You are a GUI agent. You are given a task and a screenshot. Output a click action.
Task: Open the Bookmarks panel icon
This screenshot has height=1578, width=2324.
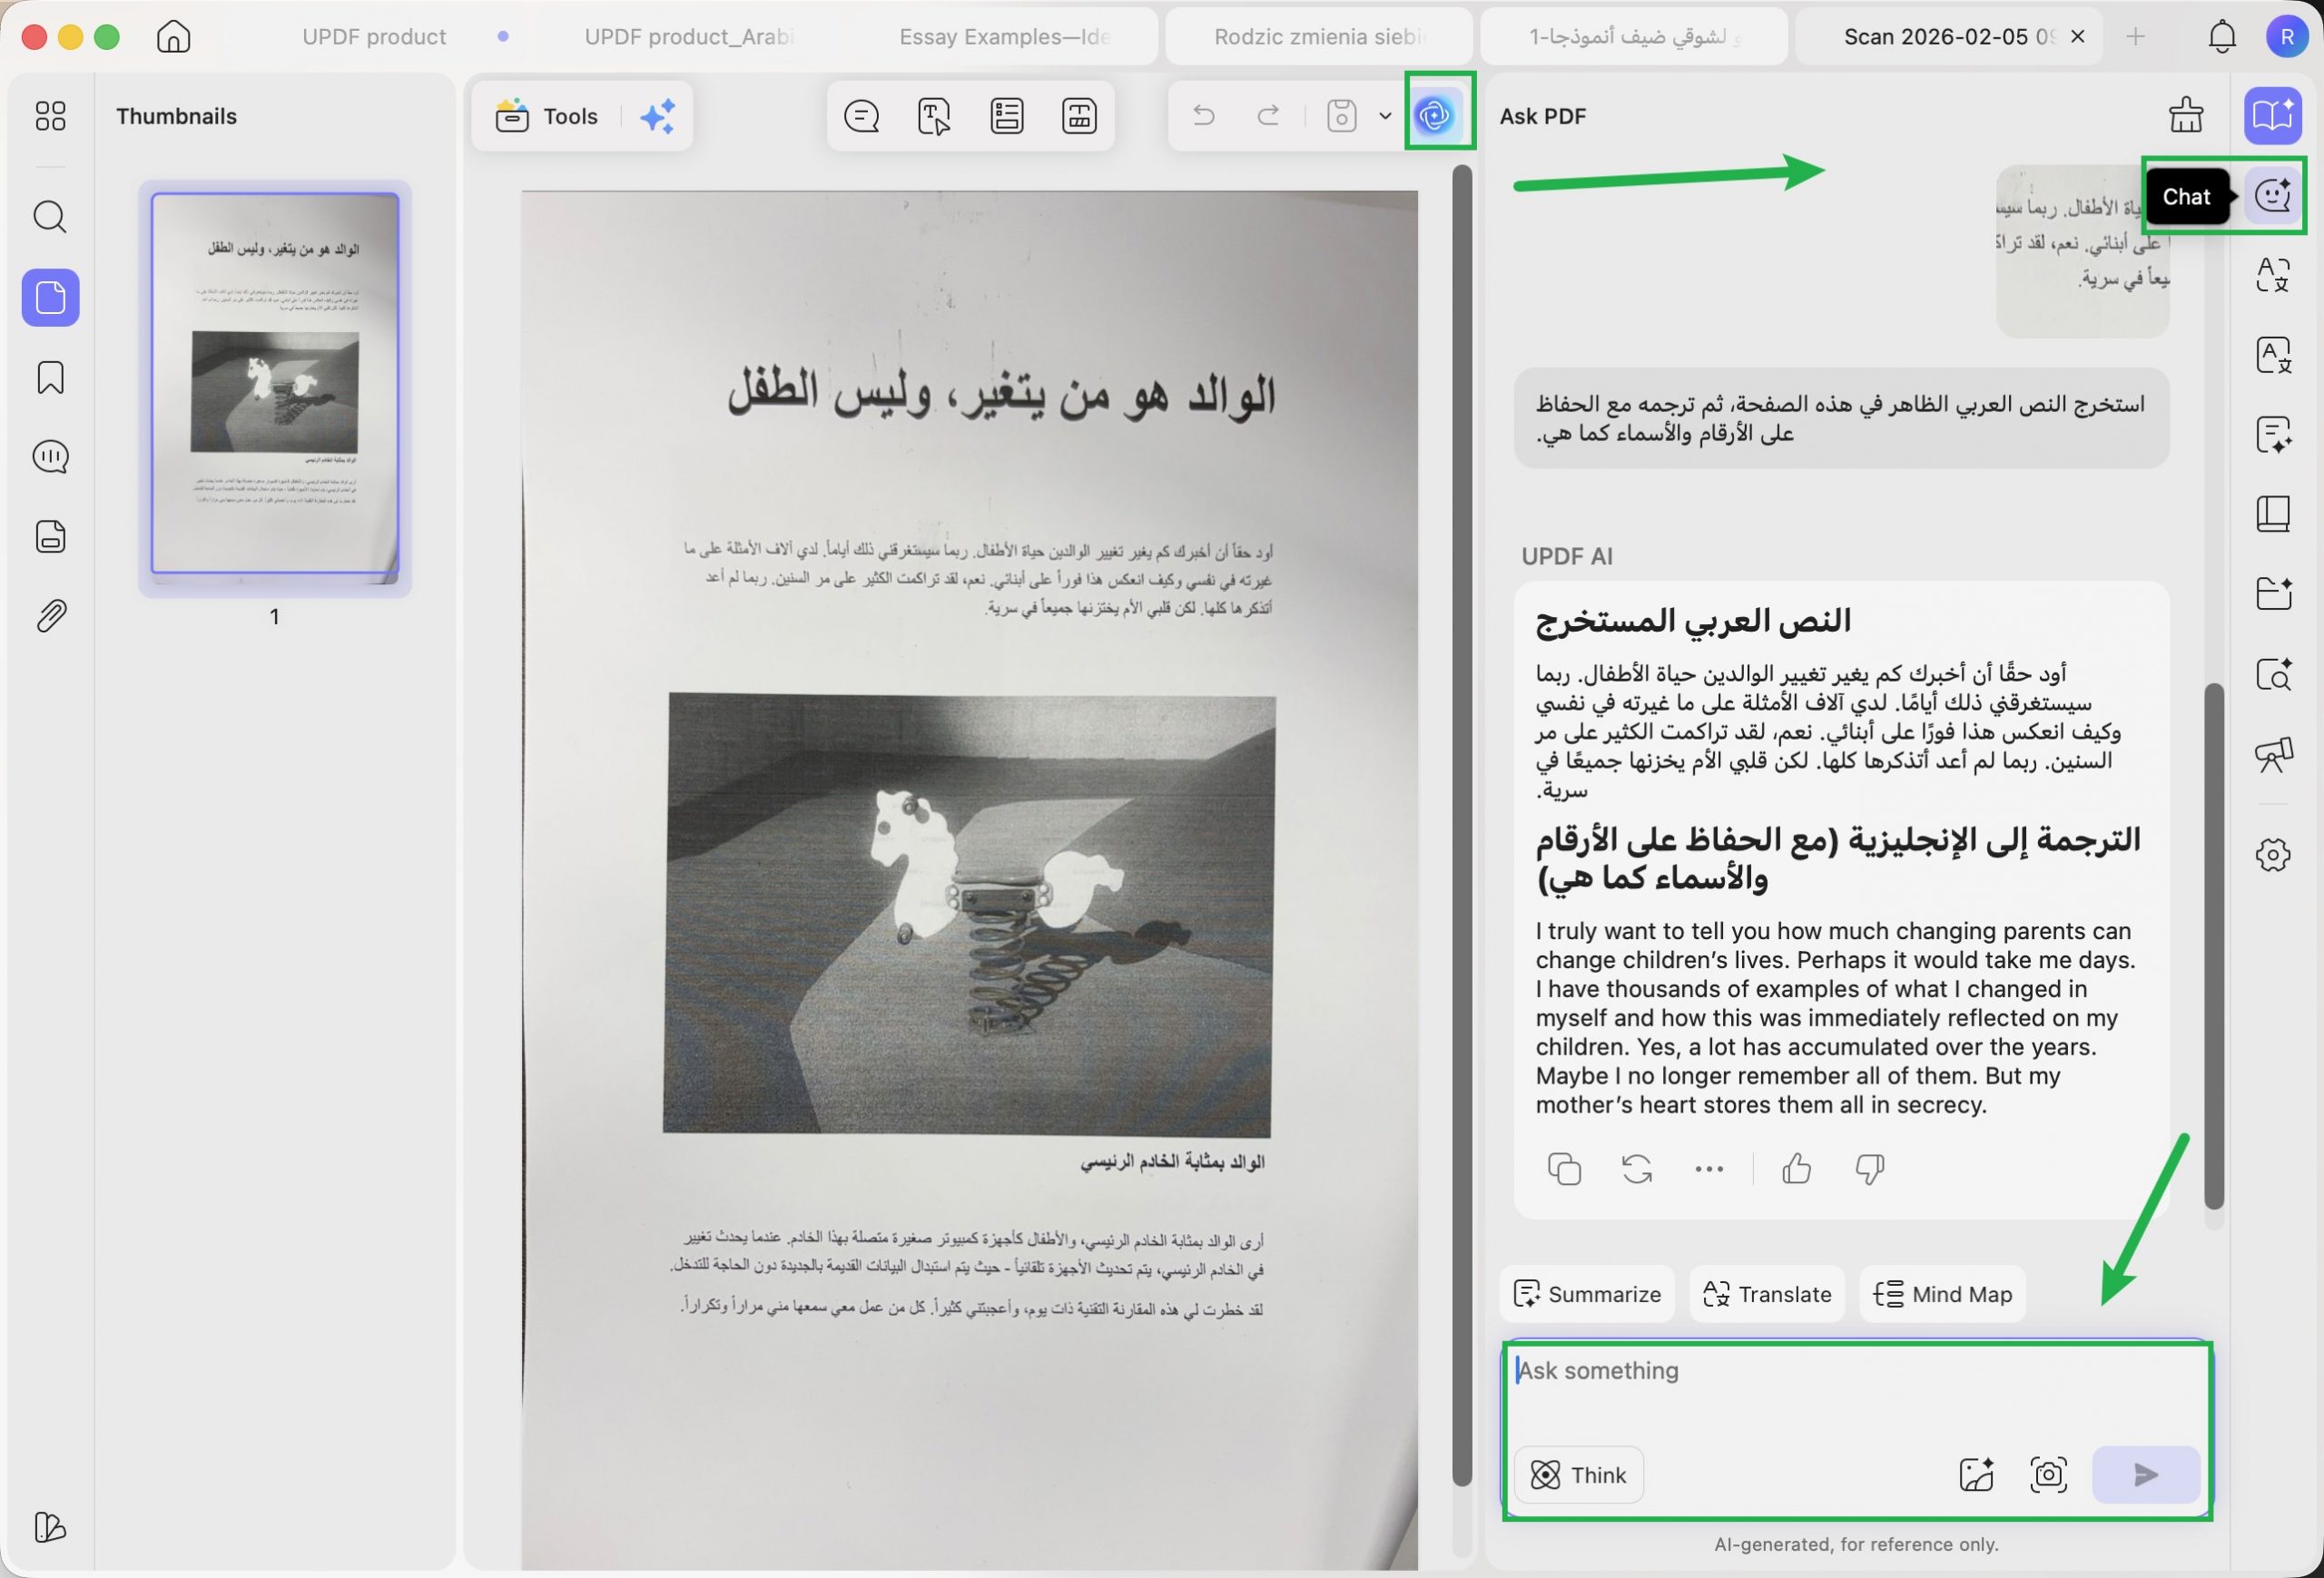click(x=50, y=377)
